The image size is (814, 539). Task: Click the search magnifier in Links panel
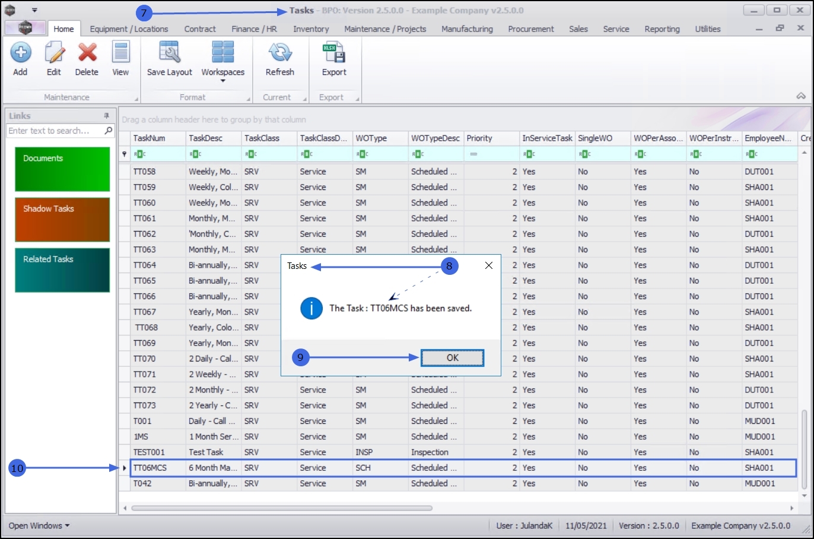pos(109,131)
